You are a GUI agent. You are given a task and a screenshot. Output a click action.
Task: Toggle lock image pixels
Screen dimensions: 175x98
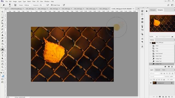(x=157, y=79)
